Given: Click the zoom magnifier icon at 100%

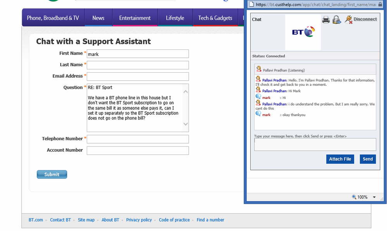Looking at the screenshot, I should coord(354,197).
